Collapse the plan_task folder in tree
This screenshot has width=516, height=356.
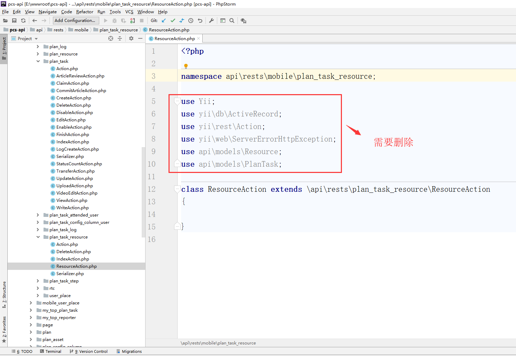pos(38,61)
